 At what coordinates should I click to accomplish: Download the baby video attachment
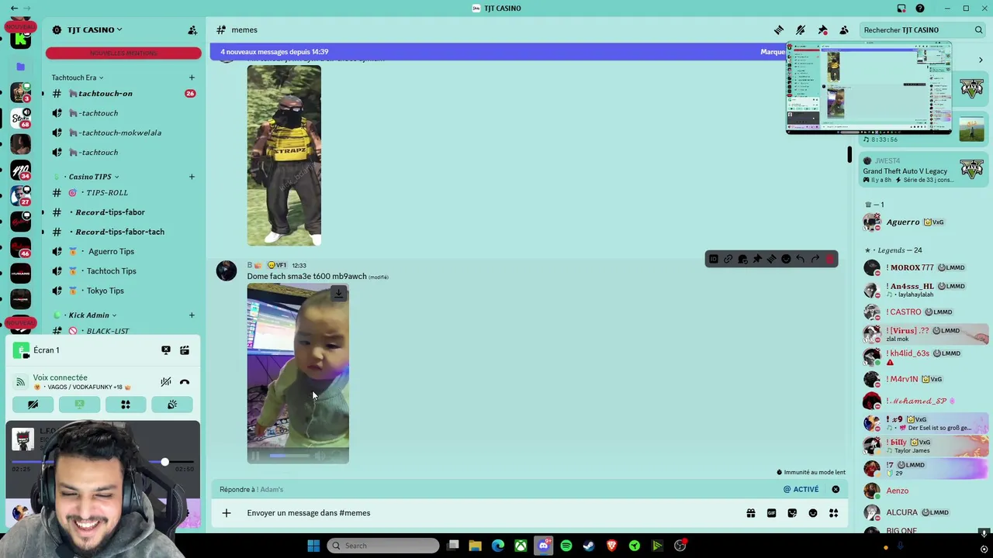point(338,294)
